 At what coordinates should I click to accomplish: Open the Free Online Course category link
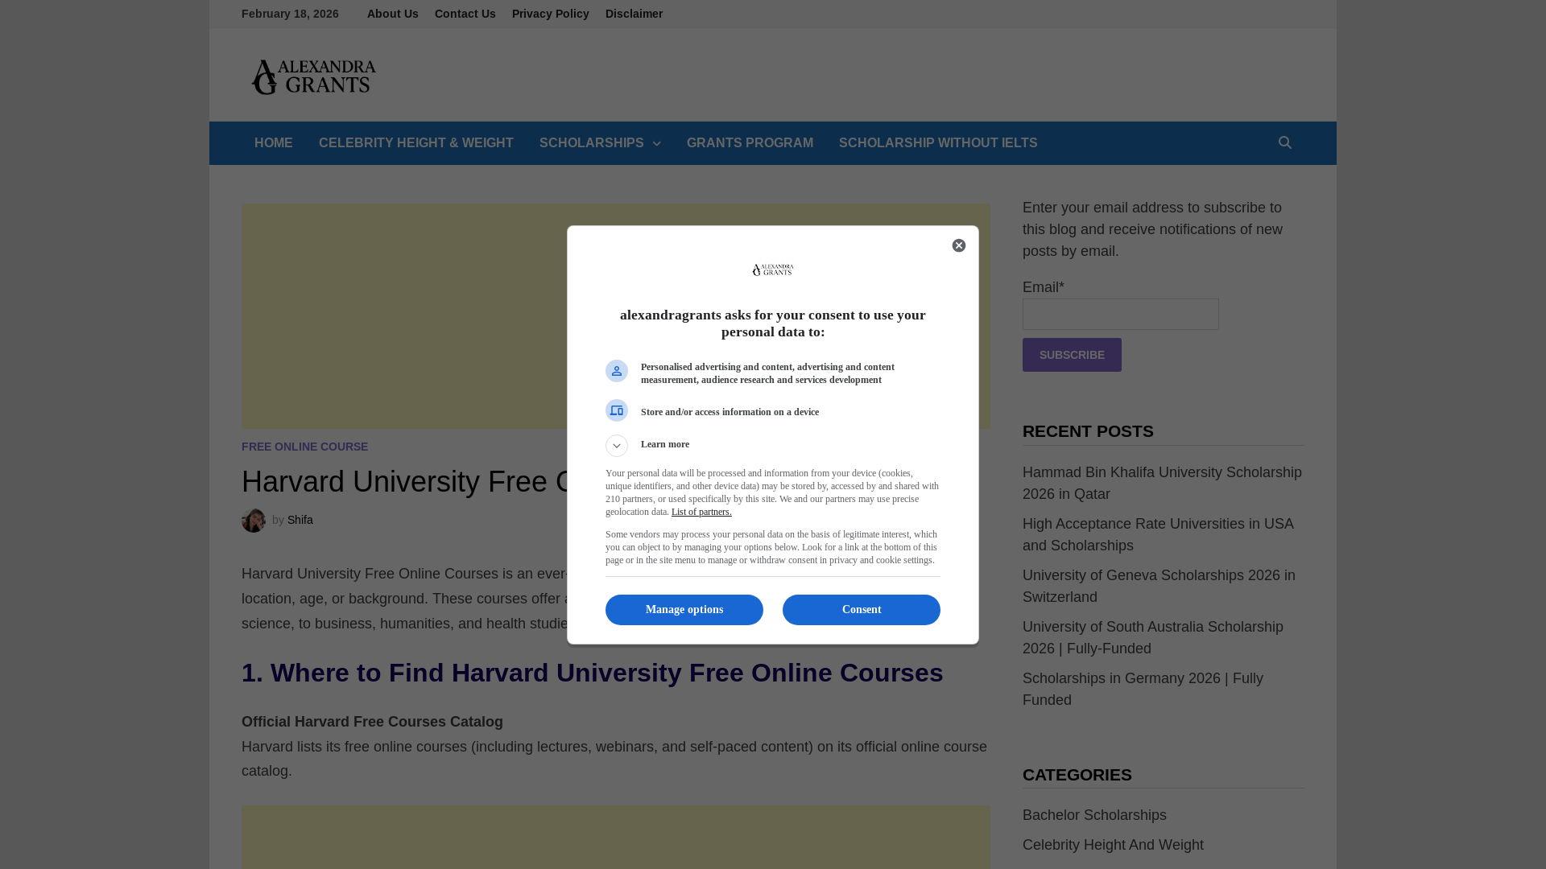tap(304, 447)
